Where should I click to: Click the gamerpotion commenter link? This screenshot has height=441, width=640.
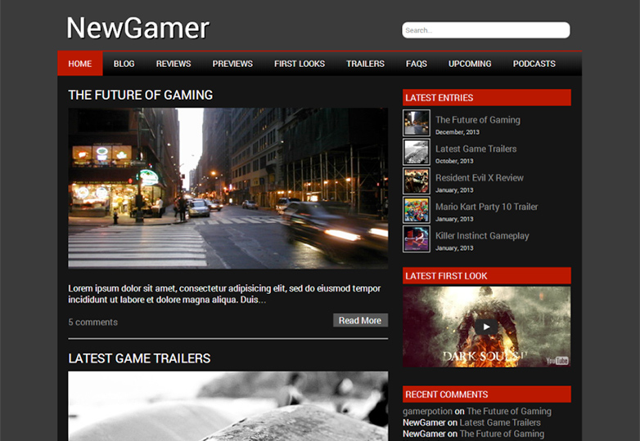coord(427,412)
